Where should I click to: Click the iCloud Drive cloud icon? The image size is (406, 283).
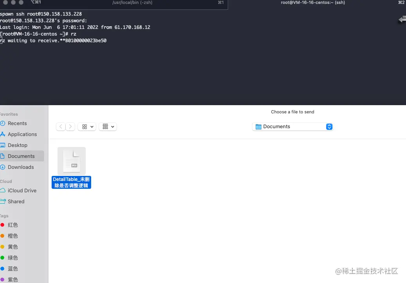[3, 190]
